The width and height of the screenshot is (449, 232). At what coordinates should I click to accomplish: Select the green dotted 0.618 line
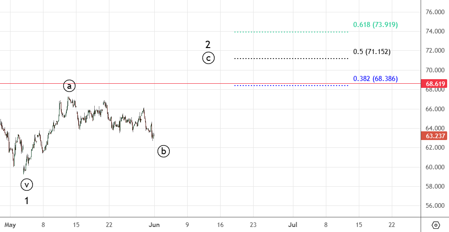click(291, 32)
